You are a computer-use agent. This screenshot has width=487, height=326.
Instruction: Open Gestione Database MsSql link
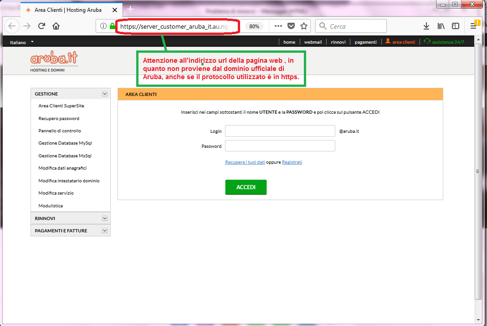[65, 156]
